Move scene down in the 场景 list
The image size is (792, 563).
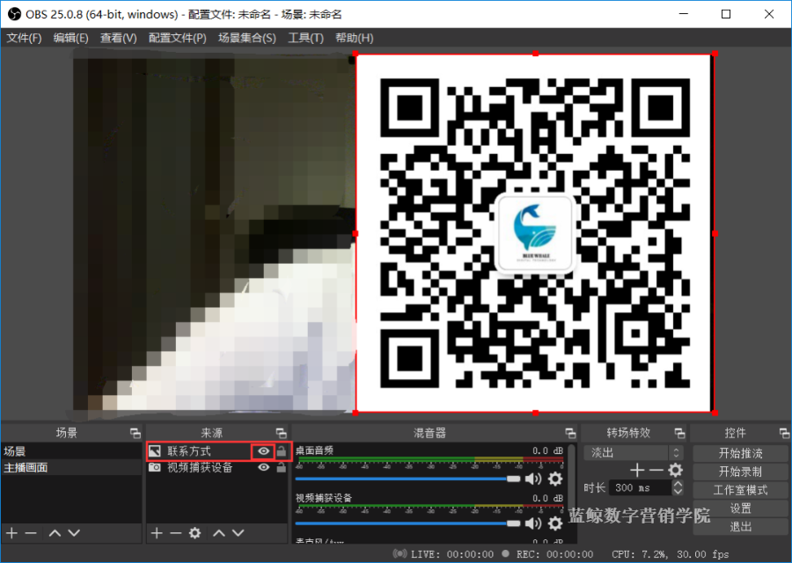(x=74, y=533)
